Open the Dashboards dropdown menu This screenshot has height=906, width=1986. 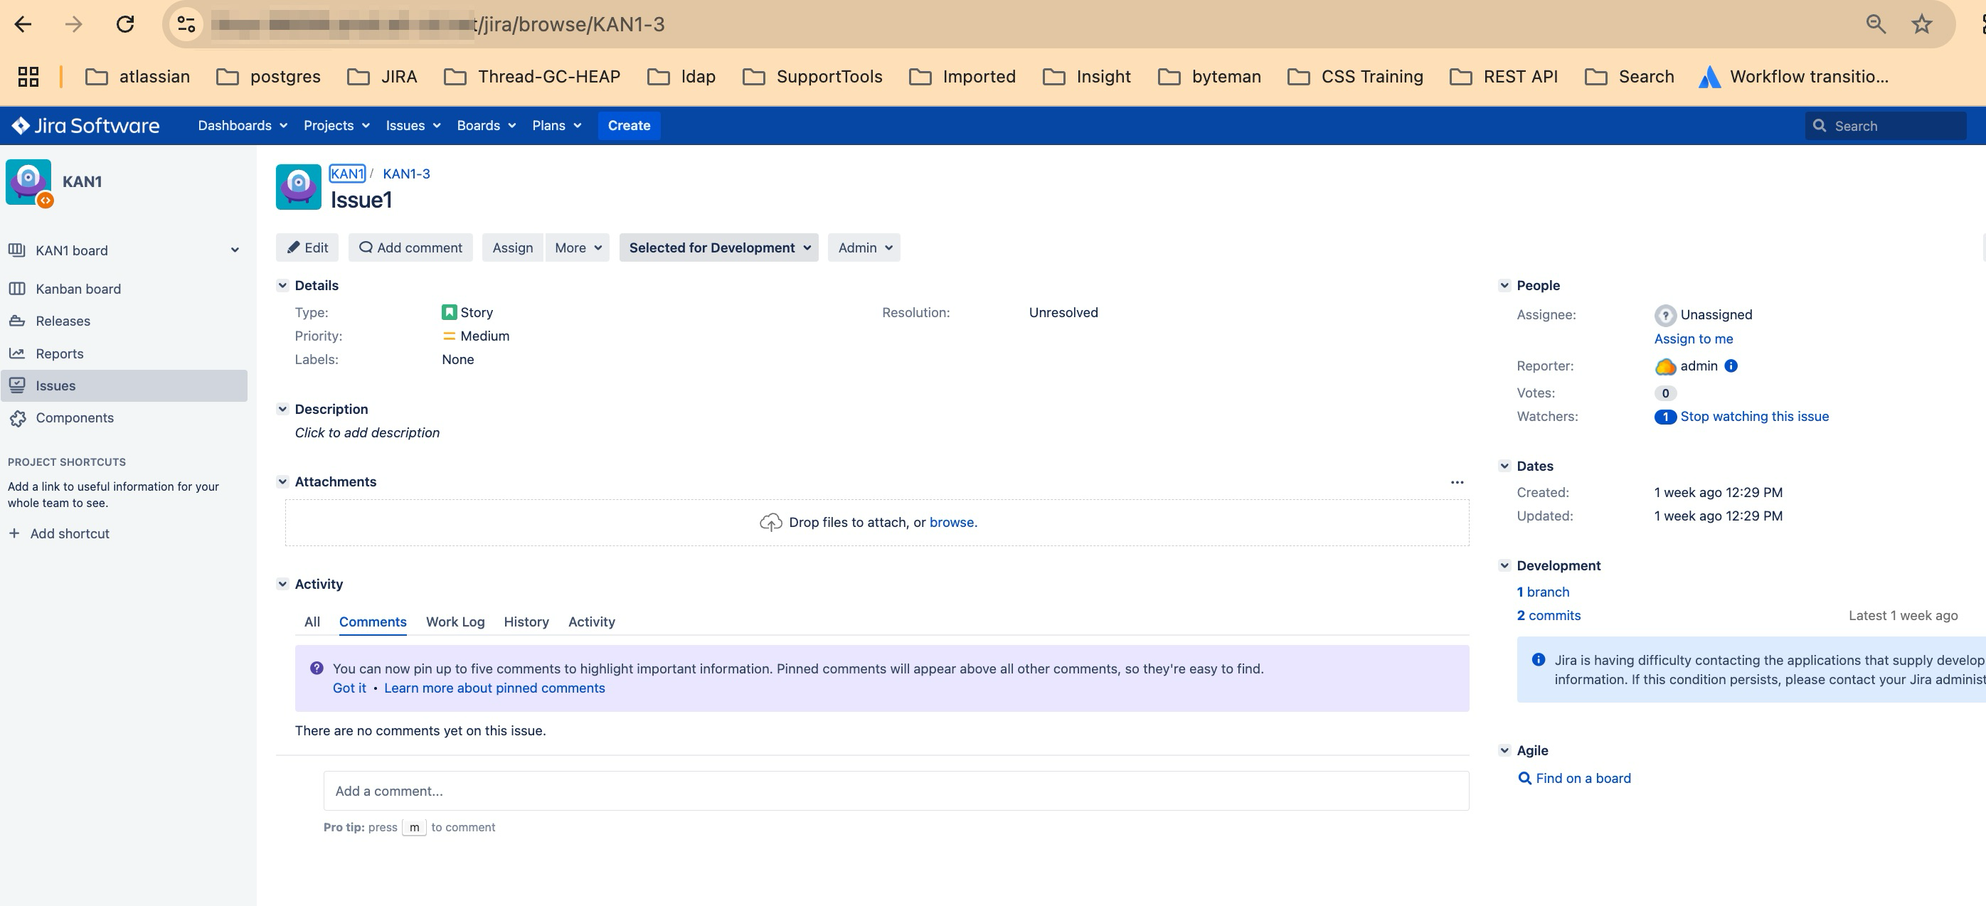pyautogui.click(x=242, y=126)
